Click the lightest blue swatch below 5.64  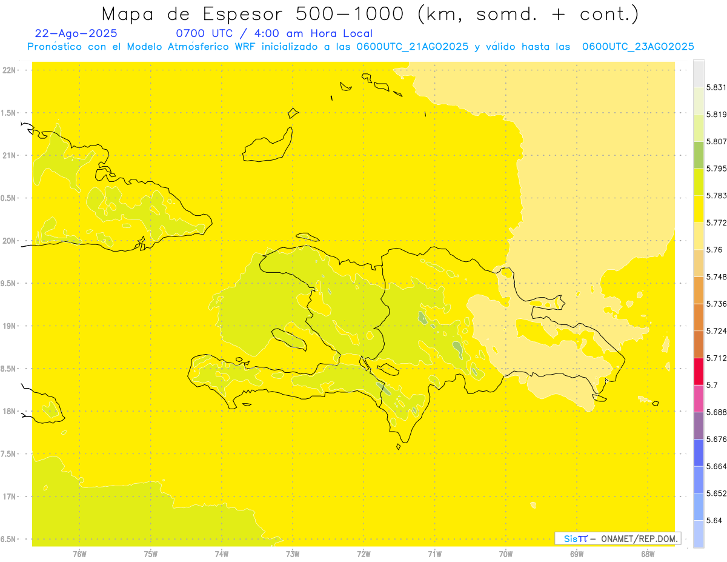(x=699, y=534)
